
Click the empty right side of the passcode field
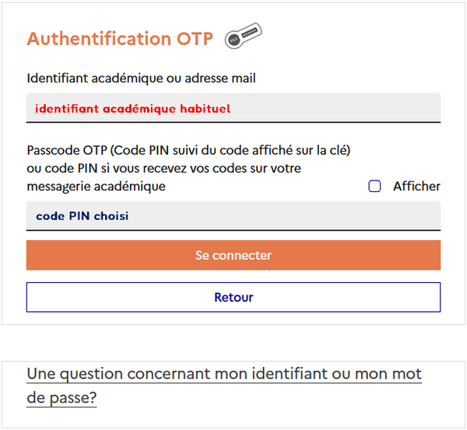point(284,215)
